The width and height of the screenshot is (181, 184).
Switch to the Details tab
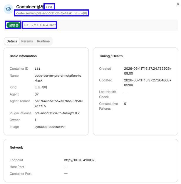click(x=12, y=41)
